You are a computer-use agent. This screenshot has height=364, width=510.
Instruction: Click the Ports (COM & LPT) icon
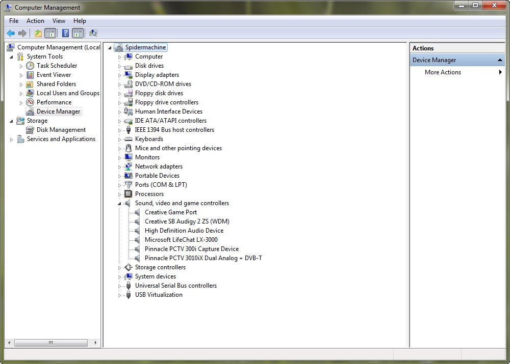coord(129,185)
